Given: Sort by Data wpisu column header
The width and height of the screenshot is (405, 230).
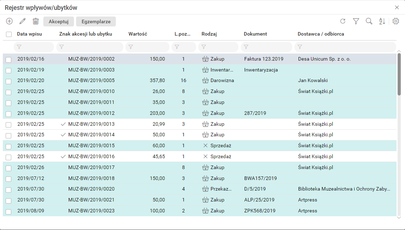Looking at the screenshot, I should pos(30,34).
